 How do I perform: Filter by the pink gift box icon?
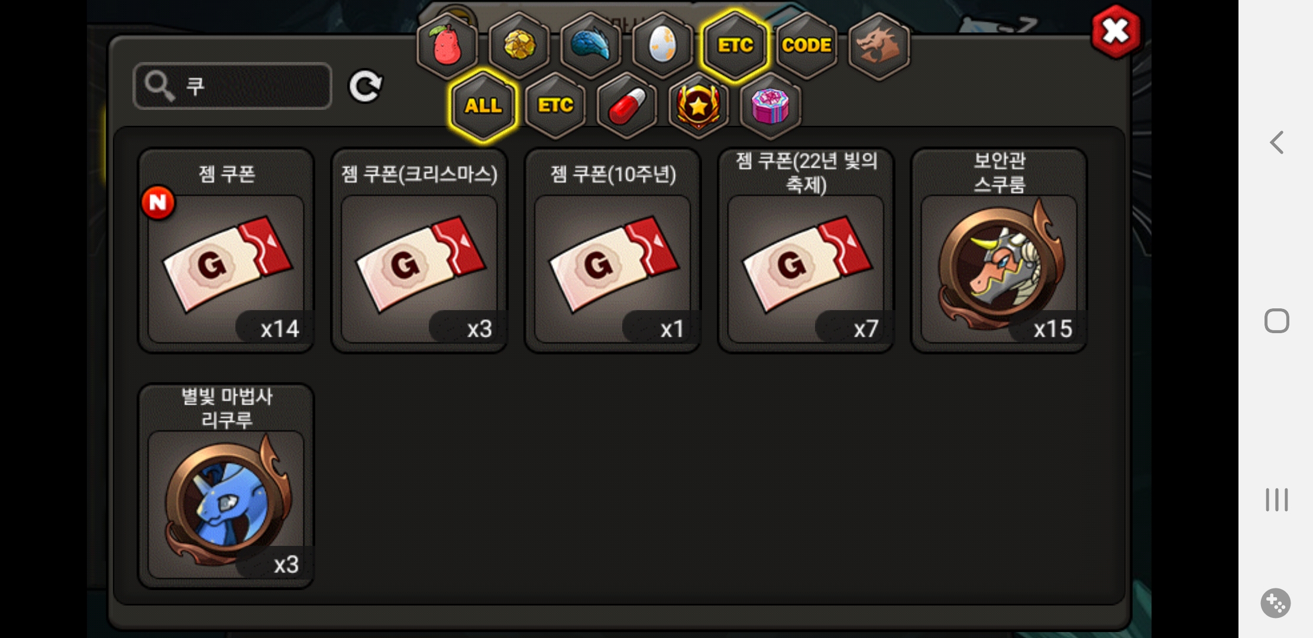point(771,106)
